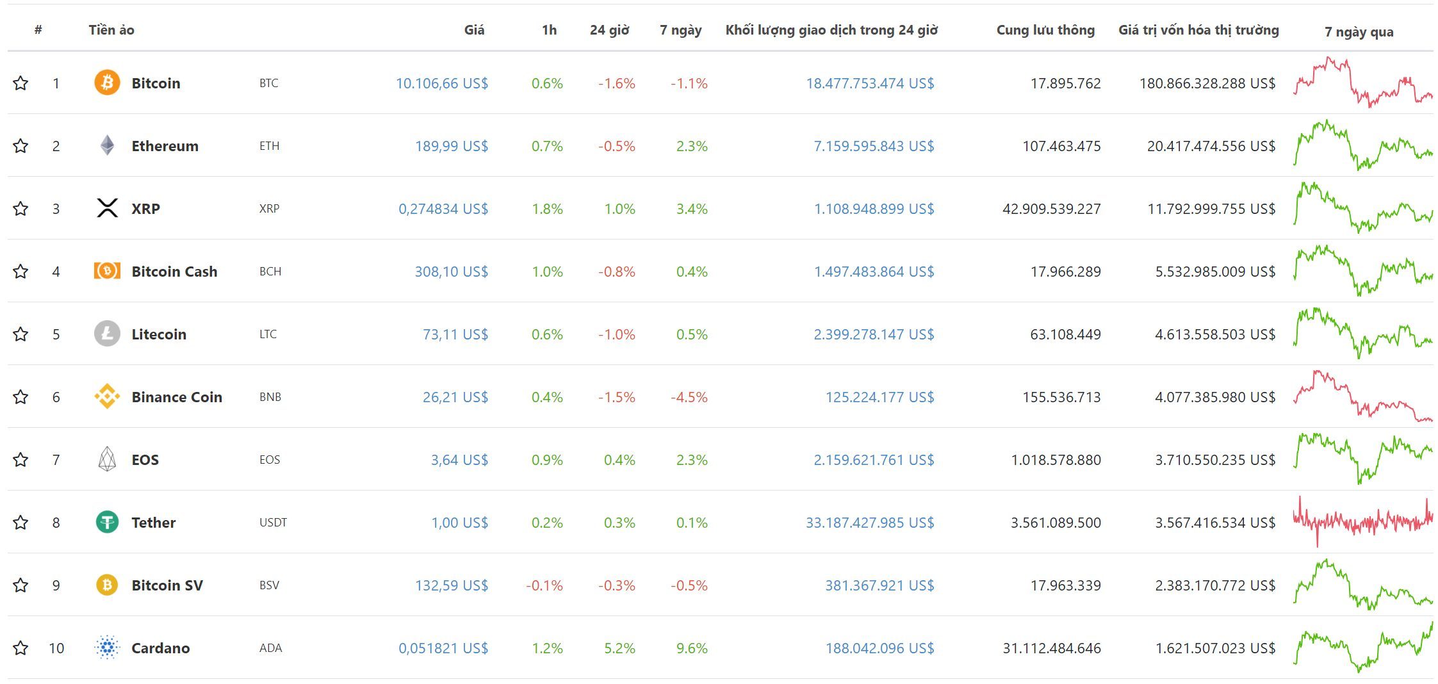Sort by the 1h change header
The image size is (1438, 684).
(x=549, y=29)
